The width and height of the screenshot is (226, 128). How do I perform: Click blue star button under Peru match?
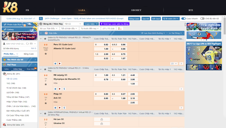[55, 64]
